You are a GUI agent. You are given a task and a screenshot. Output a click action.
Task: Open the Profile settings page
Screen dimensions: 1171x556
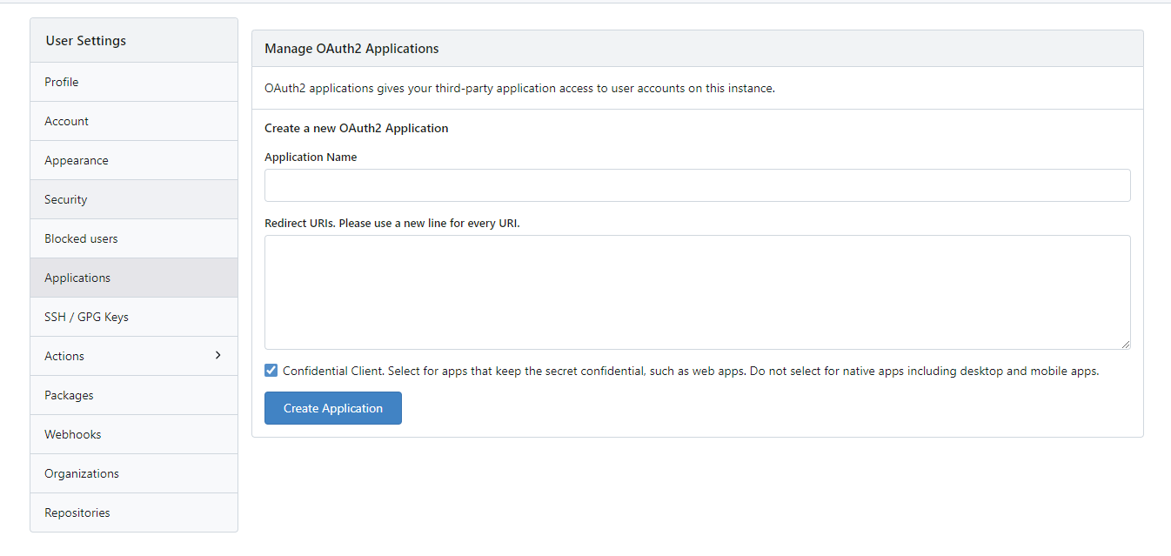[x=62, y=82]
